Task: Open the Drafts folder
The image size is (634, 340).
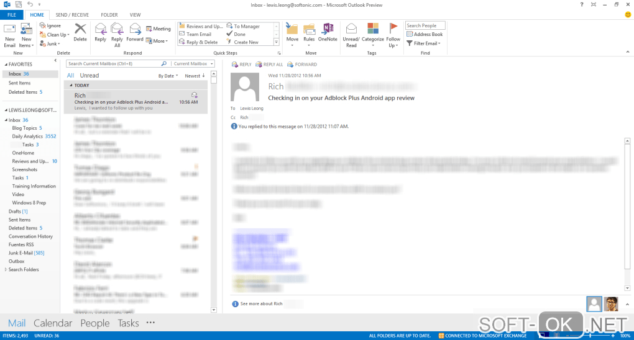Action: coord(18,211)
